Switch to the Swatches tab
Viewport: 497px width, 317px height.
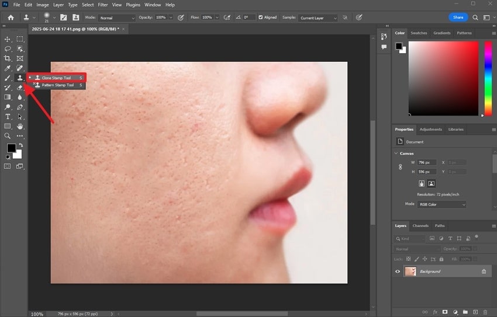pyautogui.click(x=419, y=33)
